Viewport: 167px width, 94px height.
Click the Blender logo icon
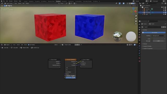(2, 1)
